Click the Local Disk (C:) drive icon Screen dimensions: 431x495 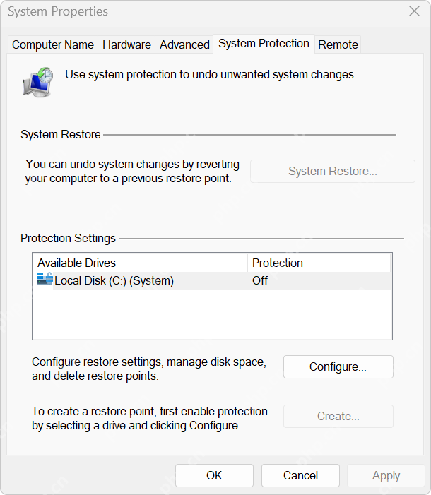[45, 279]
